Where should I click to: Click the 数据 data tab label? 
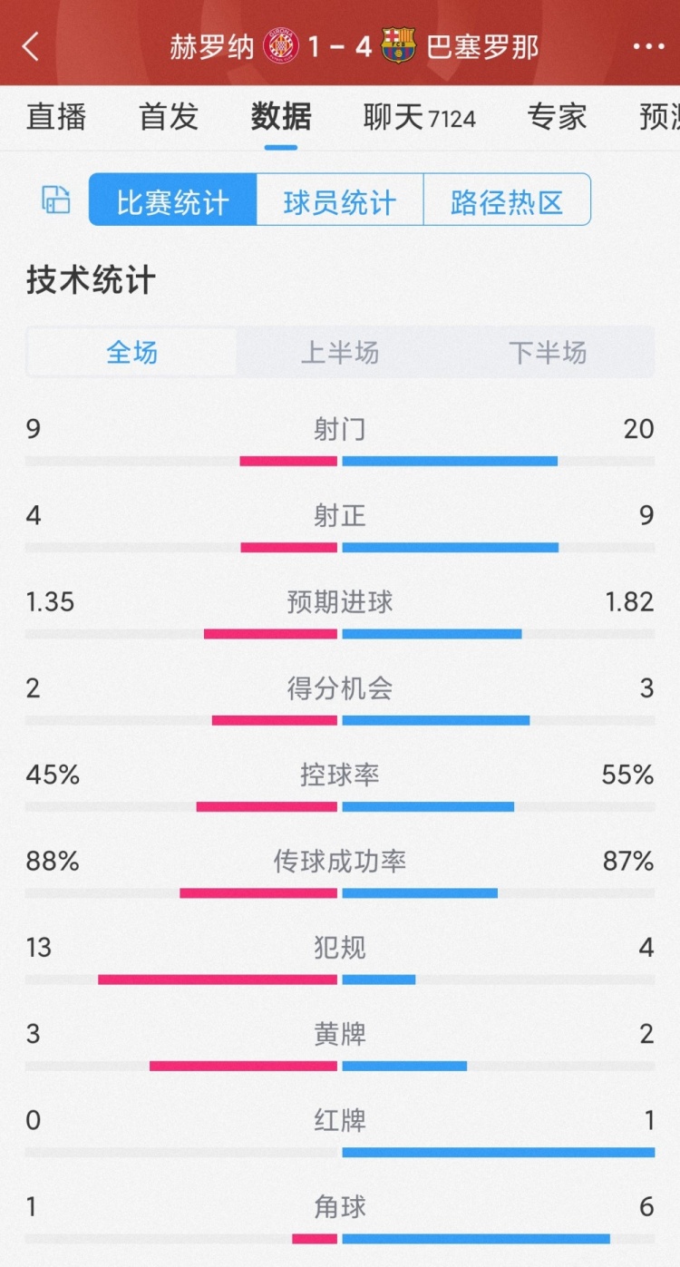(x=281, y=117)
